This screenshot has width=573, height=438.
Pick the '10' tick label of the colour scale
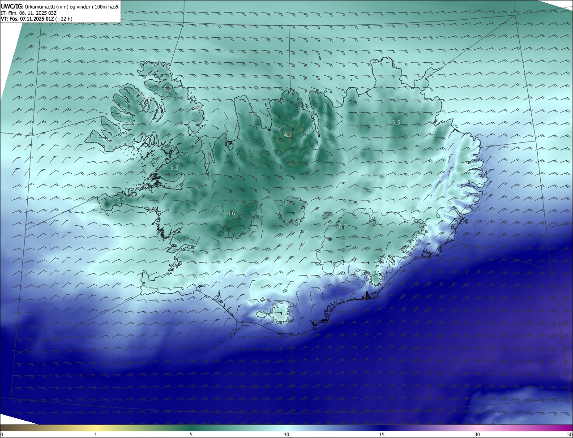point(286,434)
